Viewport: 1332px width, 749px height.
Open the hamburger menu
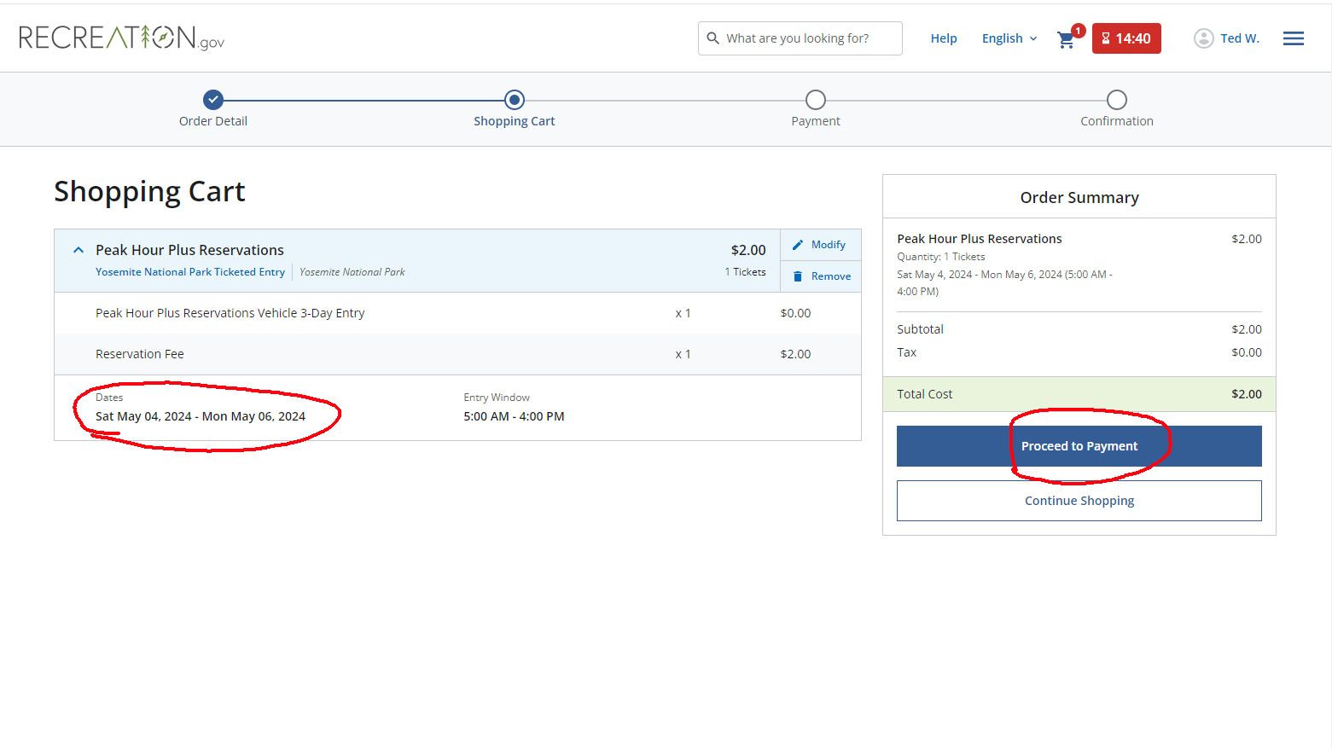click(1293, 38)
